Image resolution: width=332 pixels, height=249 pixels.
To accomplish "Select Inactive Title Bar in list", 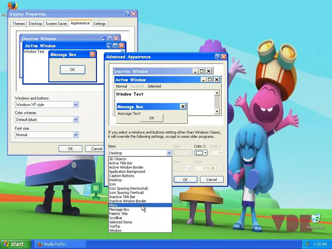I will (x=140, y=197).
